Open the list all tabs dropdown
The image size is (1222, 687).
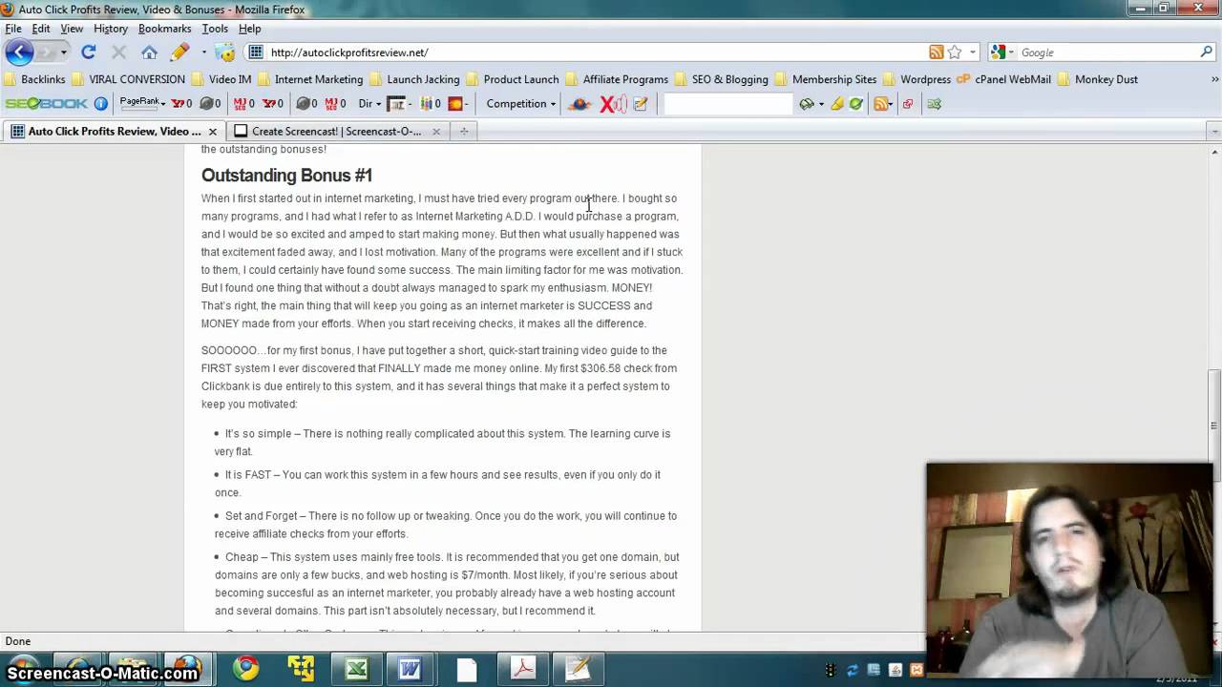coord(1213,132)
